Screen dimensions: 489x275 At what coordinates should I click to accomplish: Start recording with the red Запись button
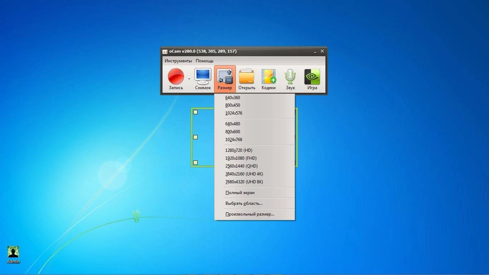[176, 79]
